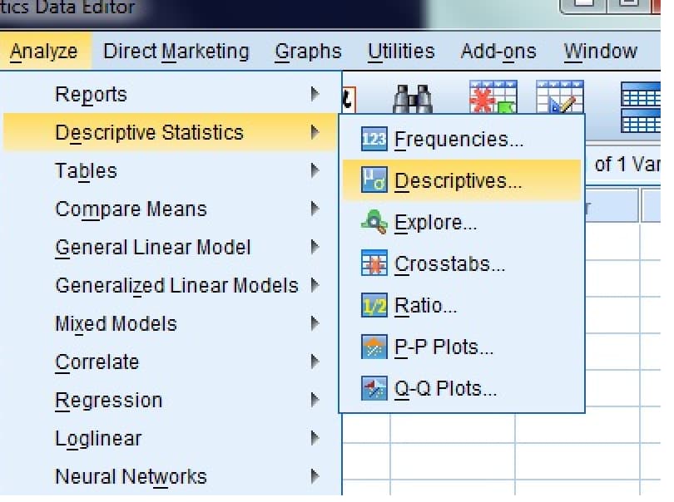Click the Find binoculars toolbar icon

pos(412,98)
